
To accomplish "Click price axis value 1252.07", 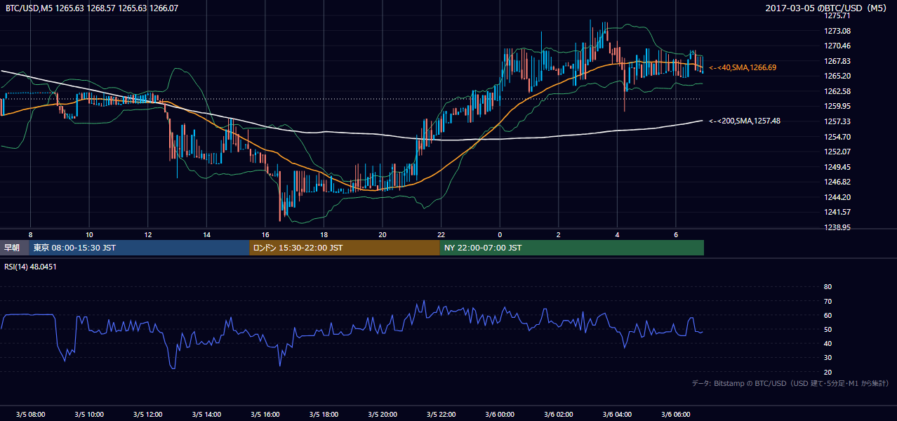I will pyautogui.click(x=837, y=152).
